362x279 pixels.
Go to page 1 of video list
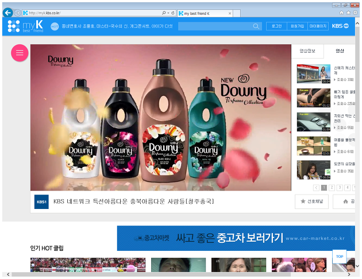click(324, 188)
